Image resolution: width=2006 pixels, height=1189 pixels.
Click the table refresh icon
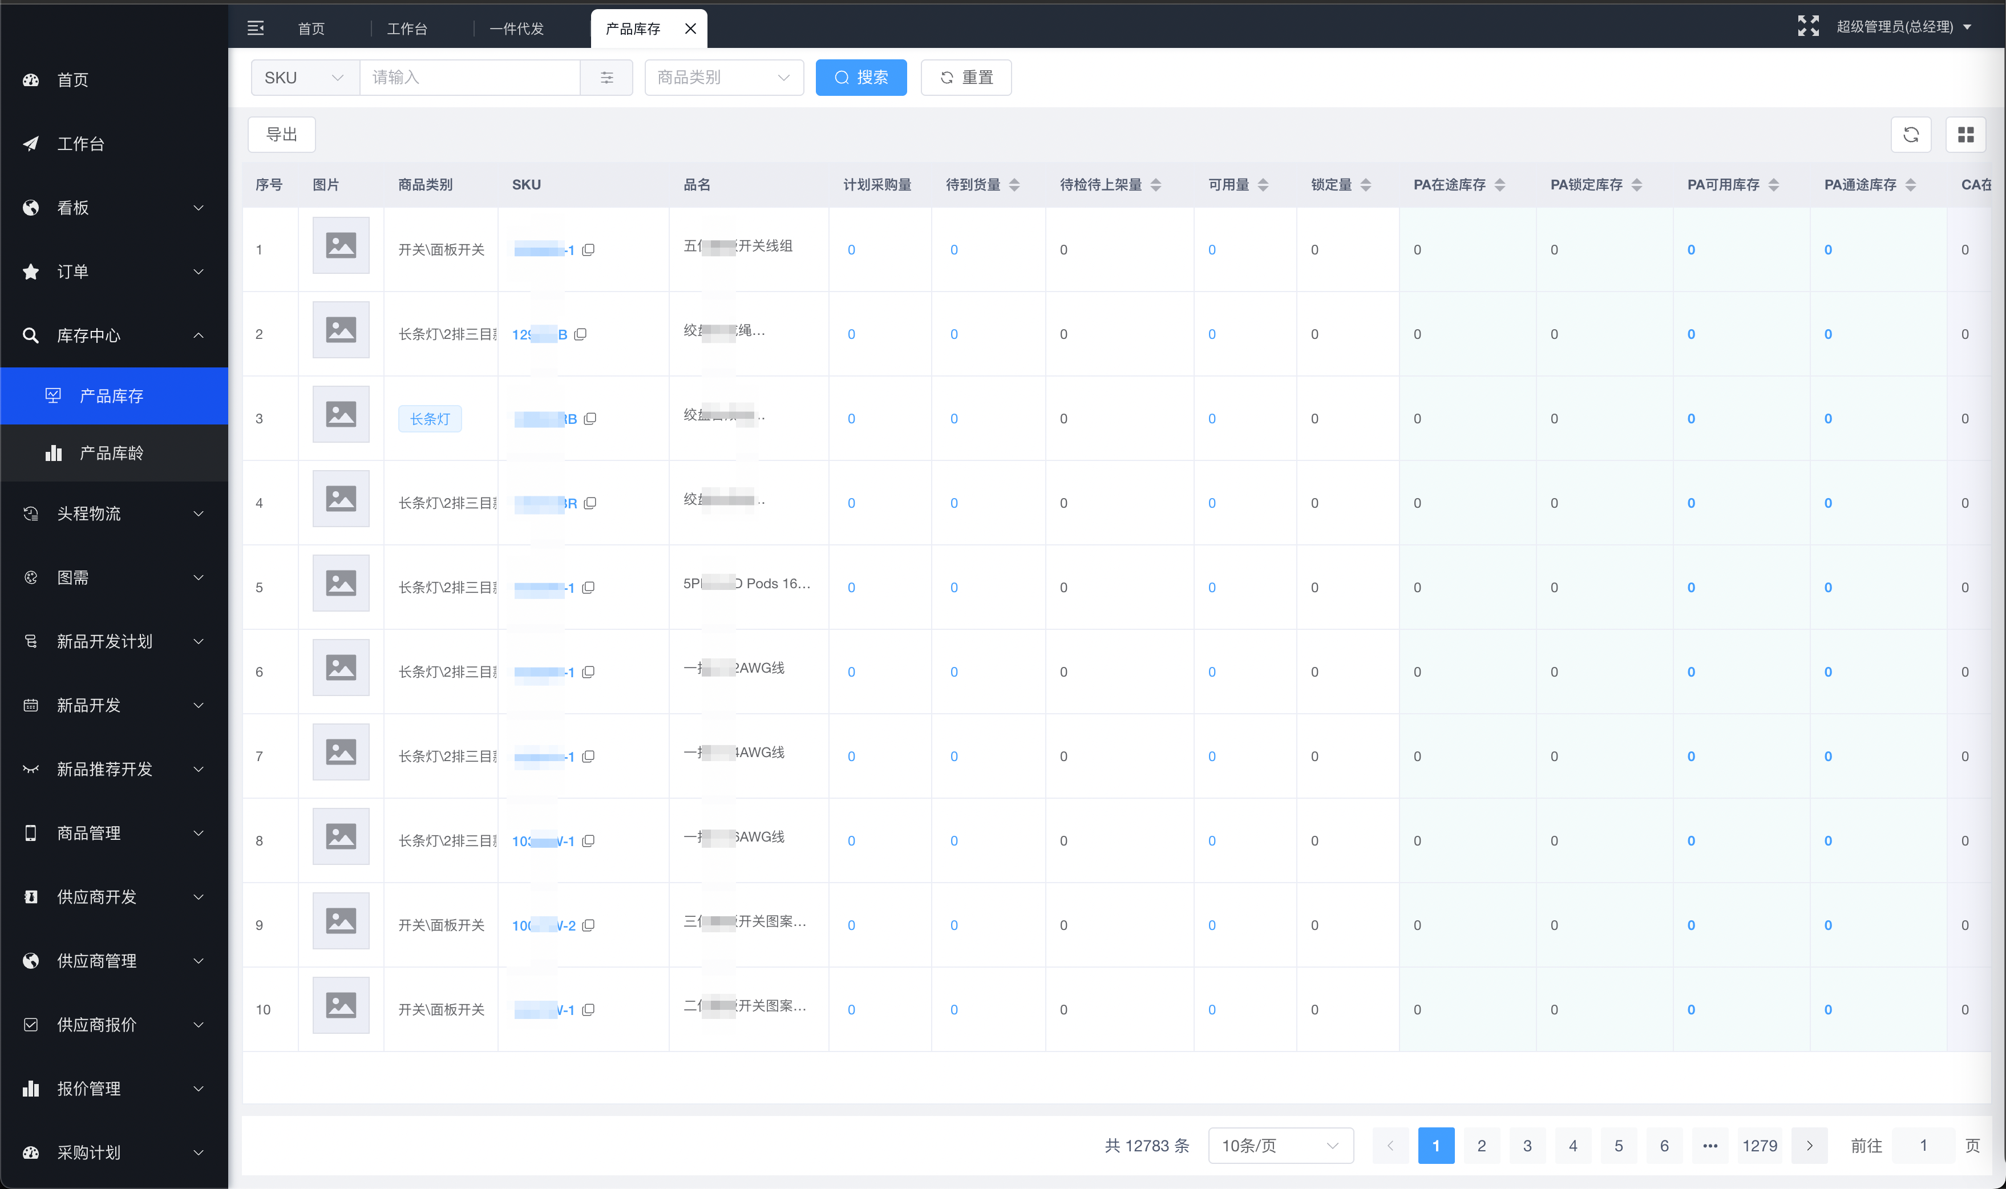point(1911,135)
